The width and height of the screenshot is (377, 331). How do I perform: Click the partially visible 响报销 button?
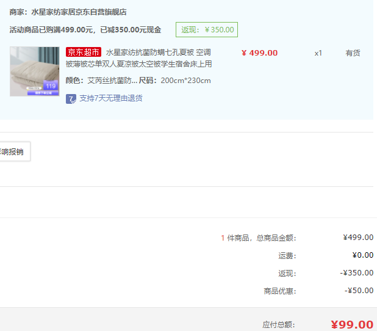pyautogui.click(x=15, y=151)
